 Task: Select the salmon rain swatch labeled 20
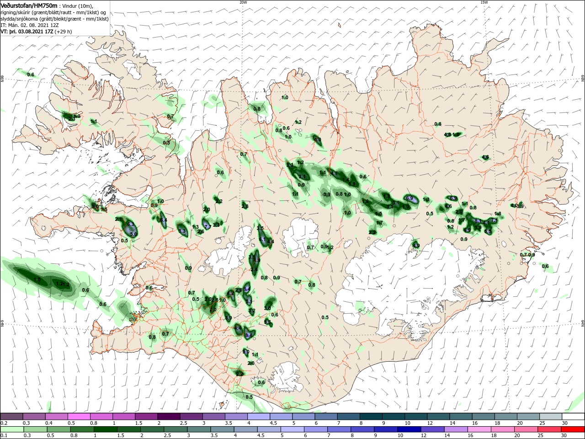(526, 429)
